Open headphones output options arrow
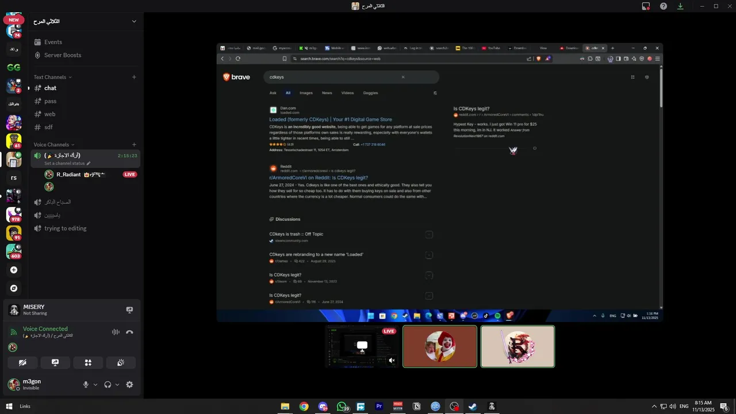 pos(117,385)
